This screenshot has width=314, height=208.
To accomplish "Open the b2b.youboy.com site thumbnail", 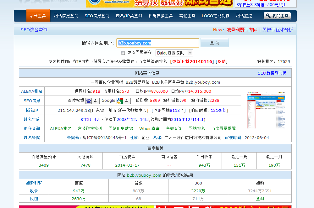I will [x=266, y=109].
